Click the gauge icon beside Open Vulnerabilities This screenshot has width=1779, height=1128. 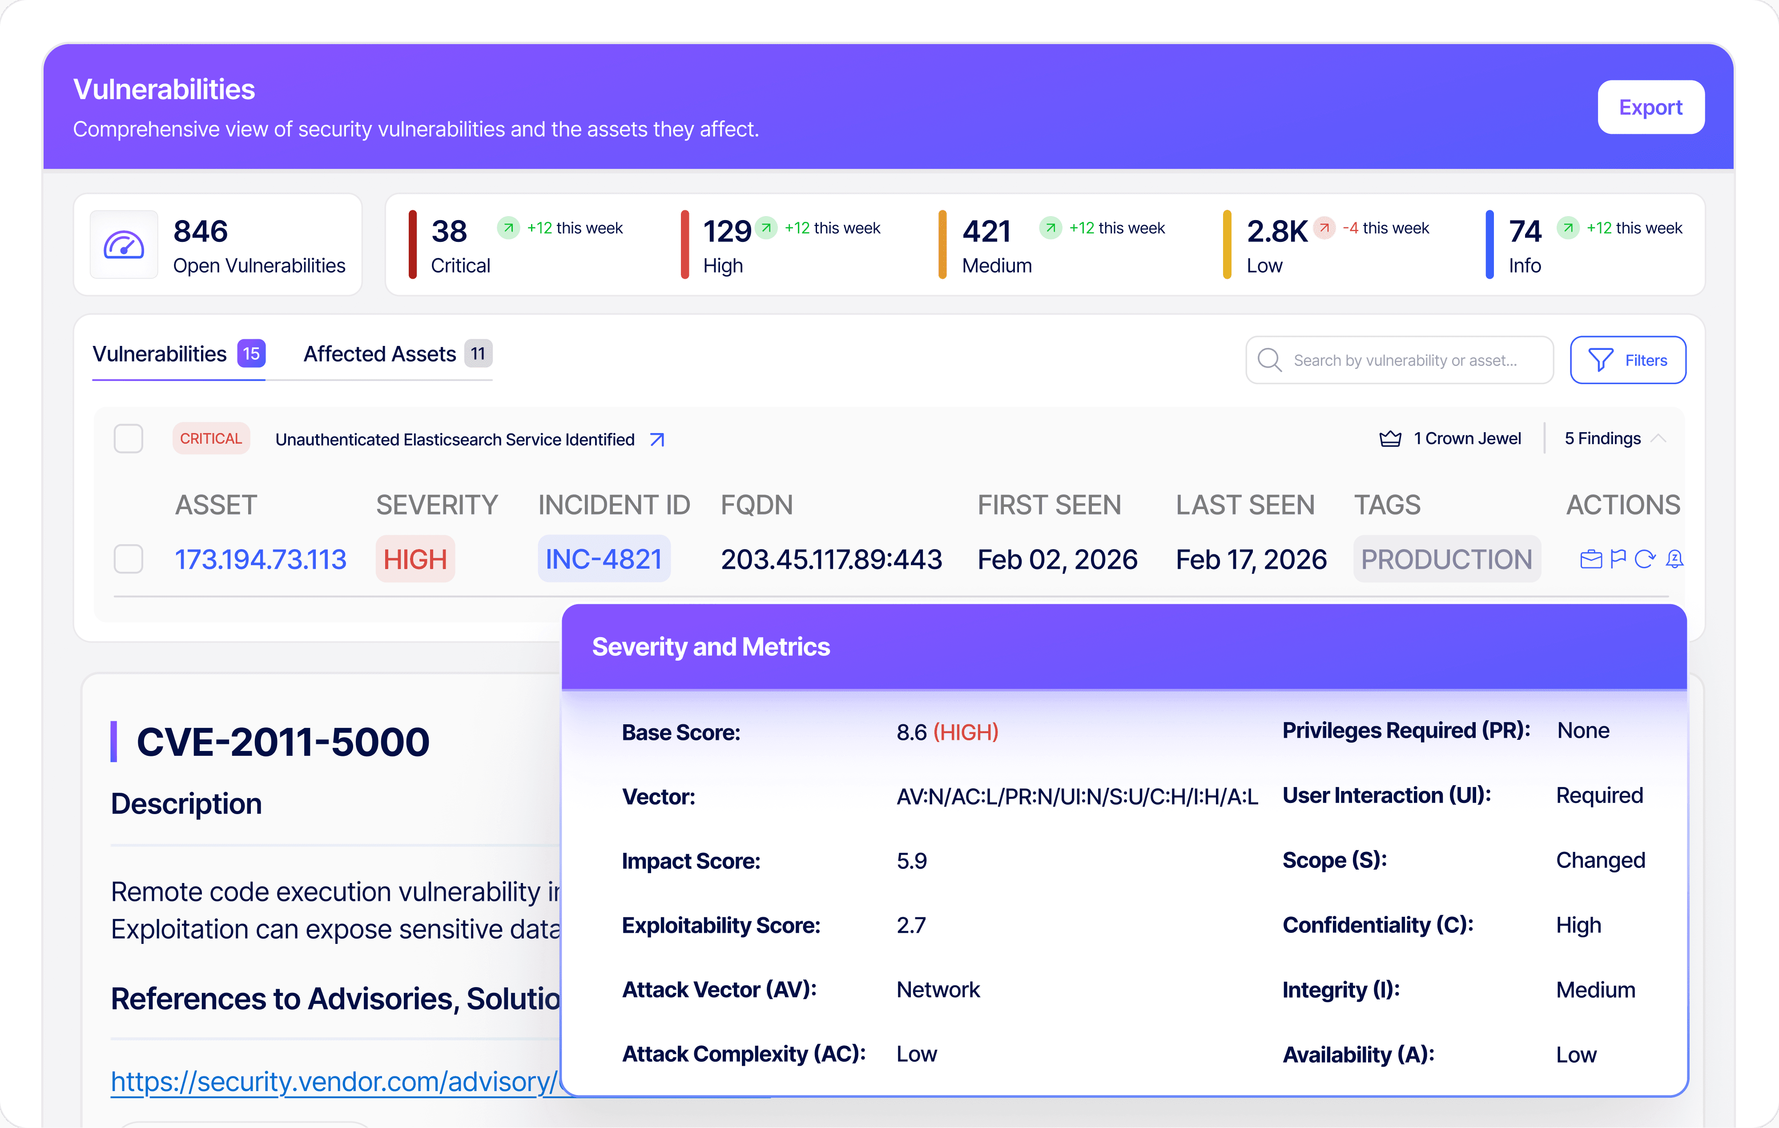(123, 245)
